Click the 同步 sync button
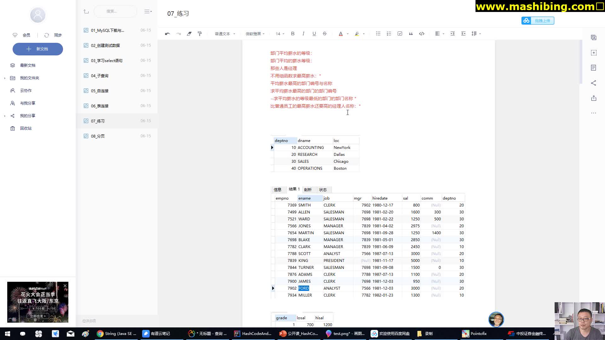This screenshot has width=605, height=340. 53,35
